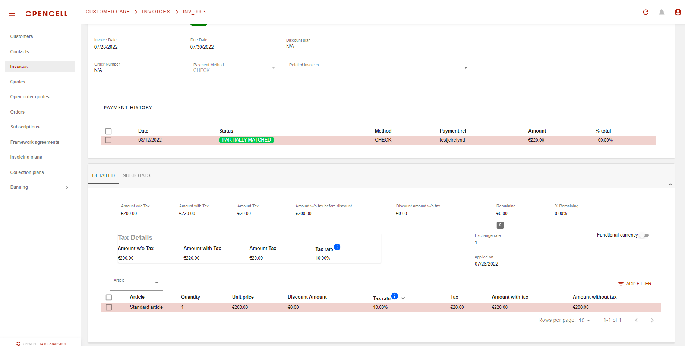The image size is (685, 346).
Task: Go to next page of article rows
Action: (652, 320)
